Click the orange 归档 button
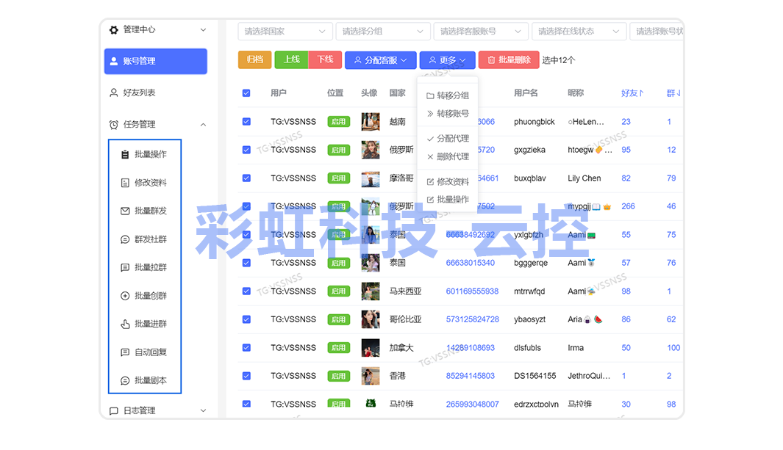783x450 pixels. coord(254,59)
